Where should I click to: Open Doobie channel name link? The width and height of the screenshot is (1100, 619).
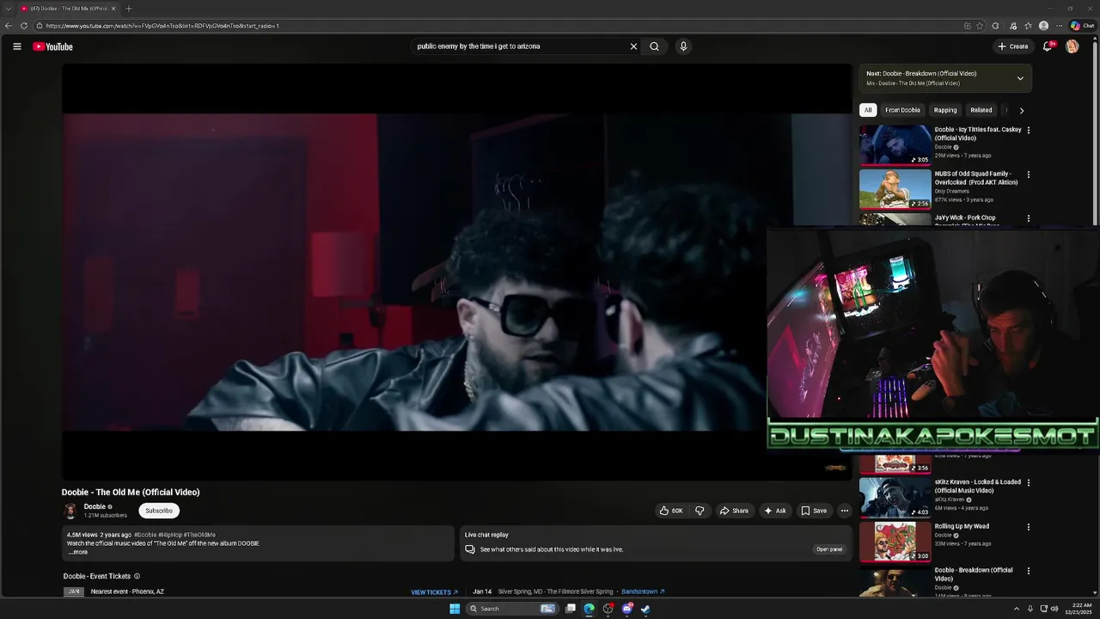click(95, 506)
